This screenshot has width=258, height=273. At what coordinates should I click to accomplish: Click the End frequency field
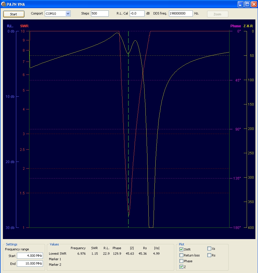[30, 264]
